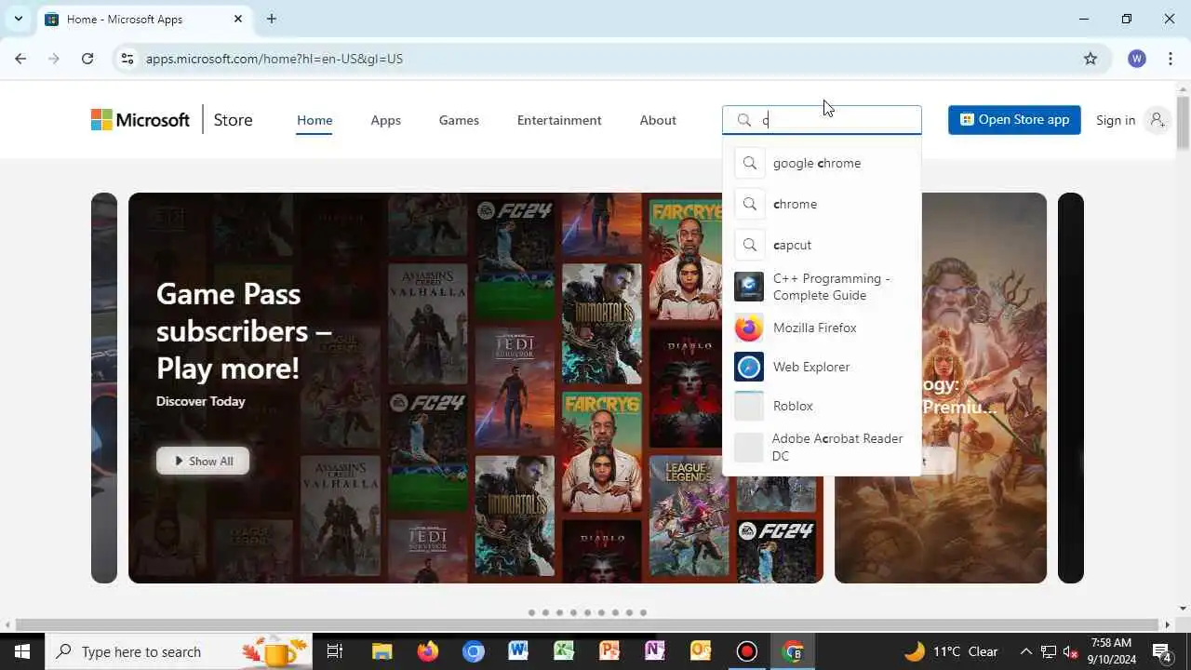Select the first carousel pagination dot
Image resolution: width=1191 pixels, height=670 pixels.
(531, 612)
